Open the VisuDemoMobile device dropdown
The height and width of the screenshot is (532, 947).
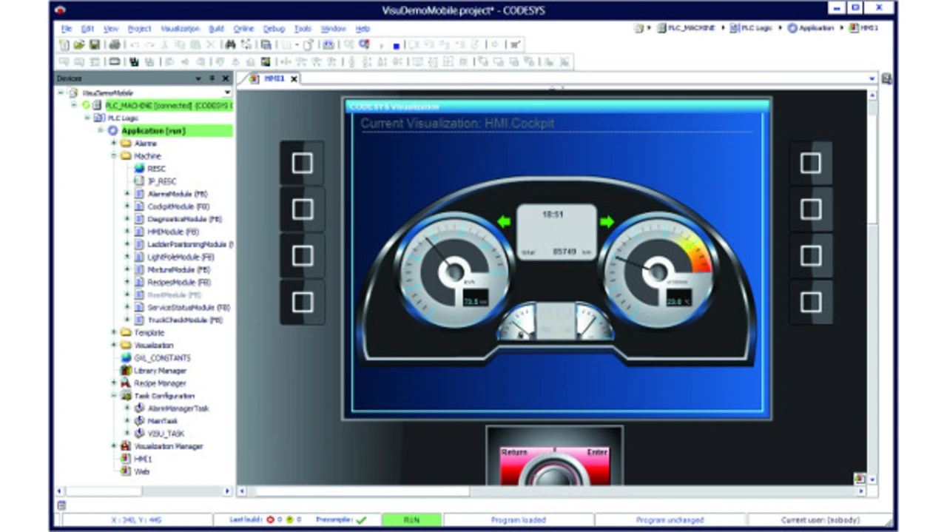tap(227, 93)
